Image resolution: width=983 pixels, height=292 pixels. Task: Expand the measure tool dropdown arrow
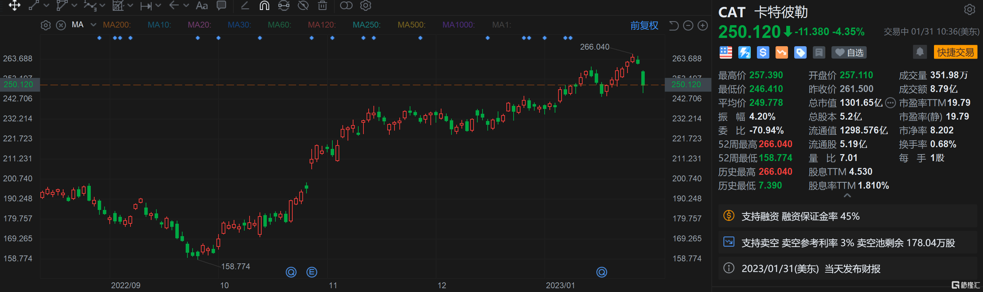click(158, 5)
